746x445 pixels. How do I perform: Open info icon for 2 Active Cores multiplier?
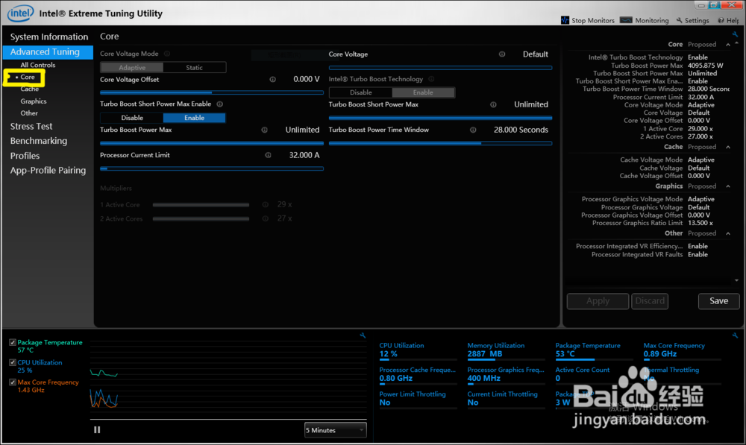point(266,218)
